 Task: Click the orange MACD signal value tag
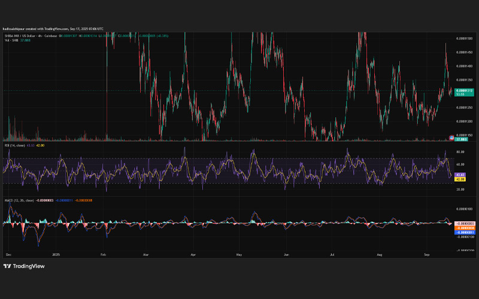[x=465, y=228]
